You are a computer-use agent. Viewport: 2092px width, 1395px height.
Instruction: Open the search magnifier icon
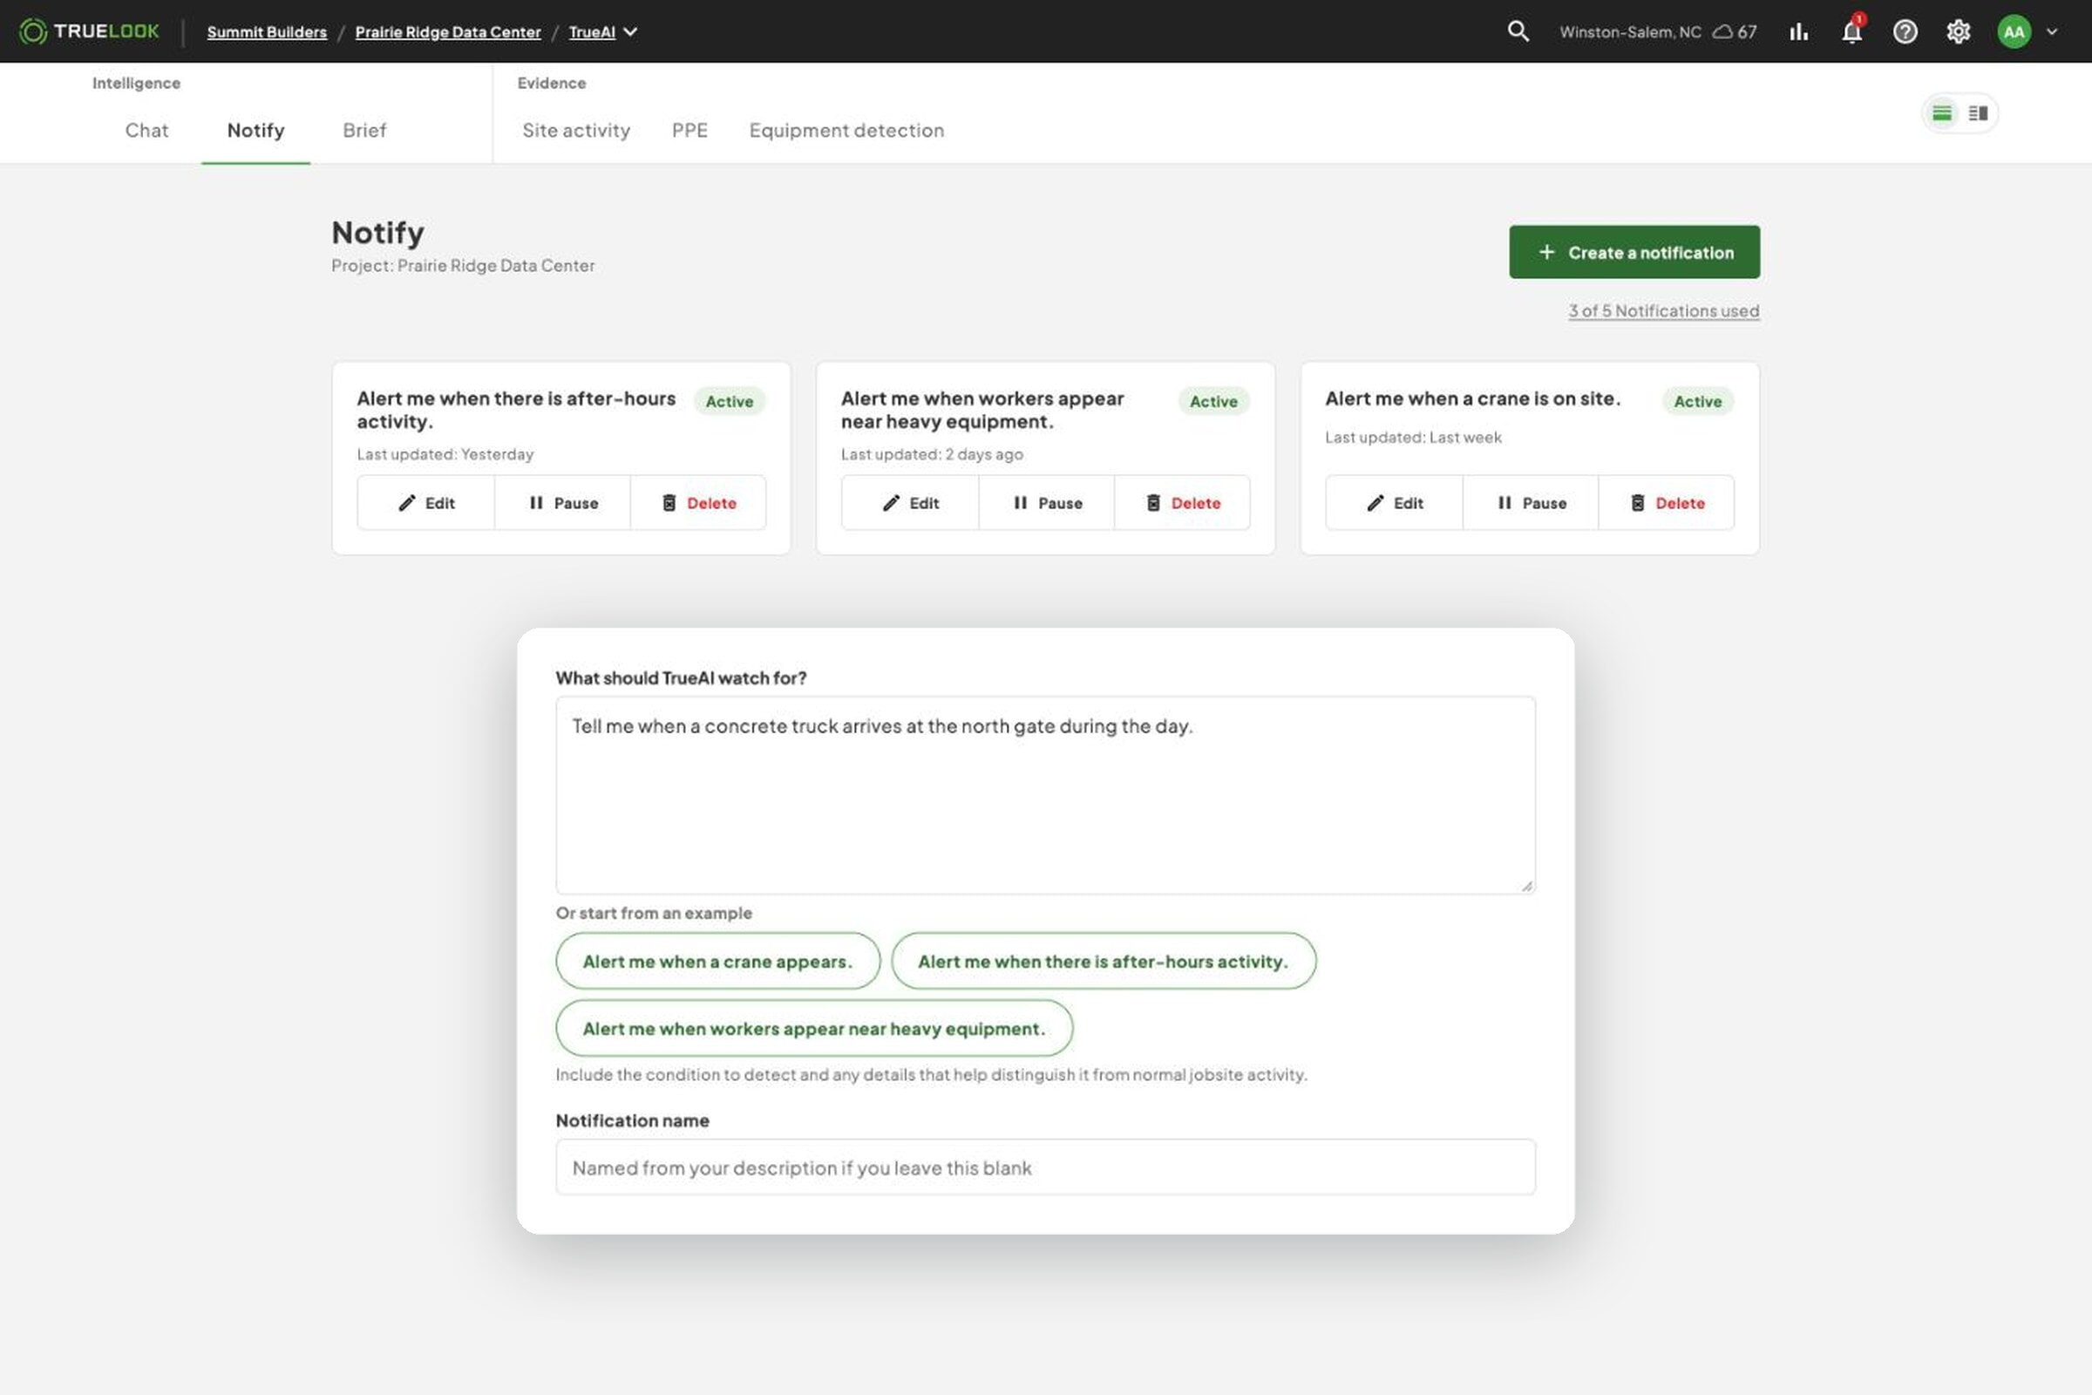click(1518, 31)
